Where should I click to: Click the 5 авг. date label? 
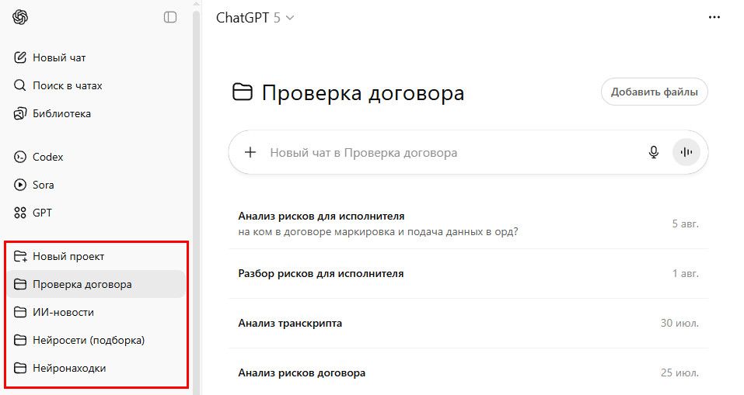coord(685,223)
